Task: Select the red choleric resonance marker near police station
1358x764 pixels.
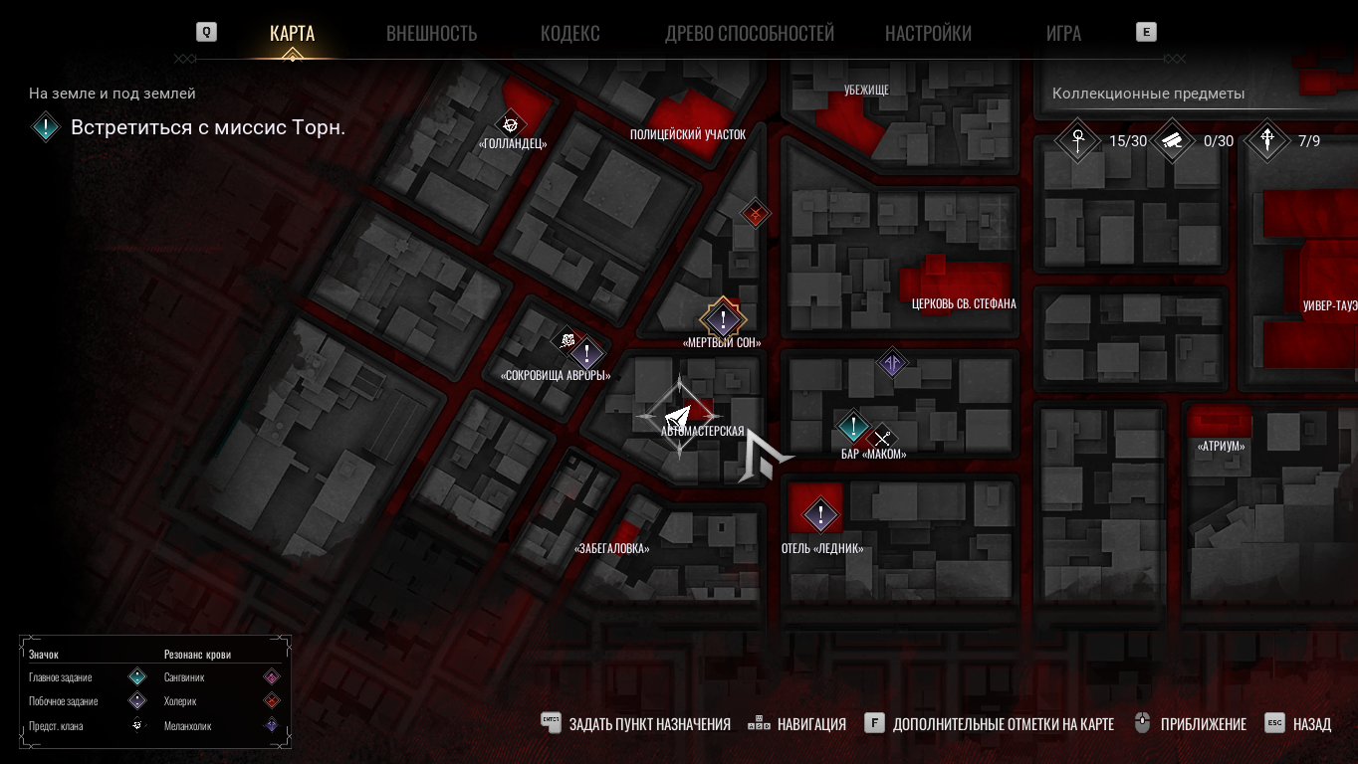Action: (756, 213)
